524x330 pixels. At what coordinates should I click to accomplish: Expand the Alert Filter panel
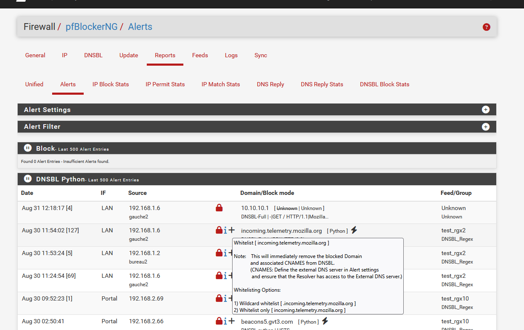(486, 127)
